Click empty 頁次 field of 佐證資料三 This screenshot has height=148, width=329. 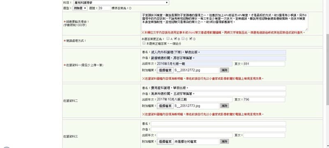264,135
